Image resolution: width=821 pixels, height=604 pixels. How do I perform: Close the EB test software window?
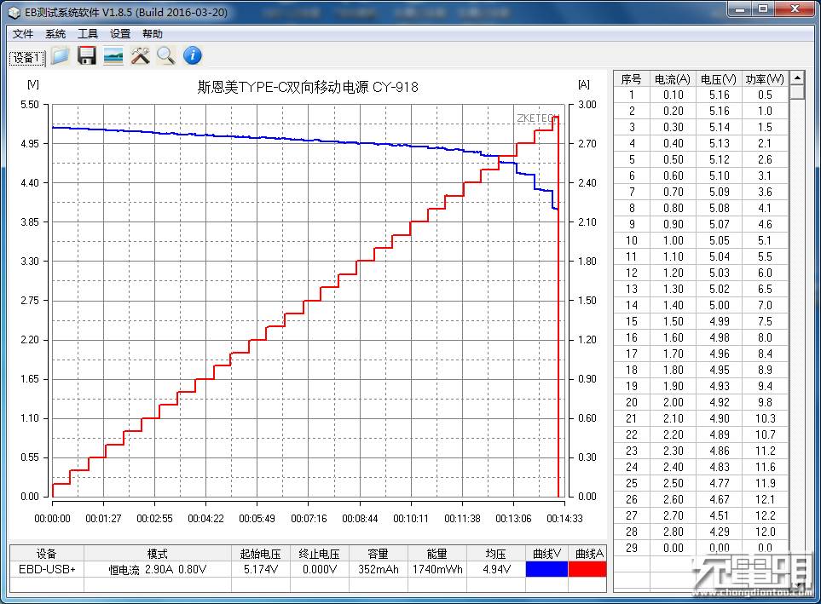tap(795, 9)
